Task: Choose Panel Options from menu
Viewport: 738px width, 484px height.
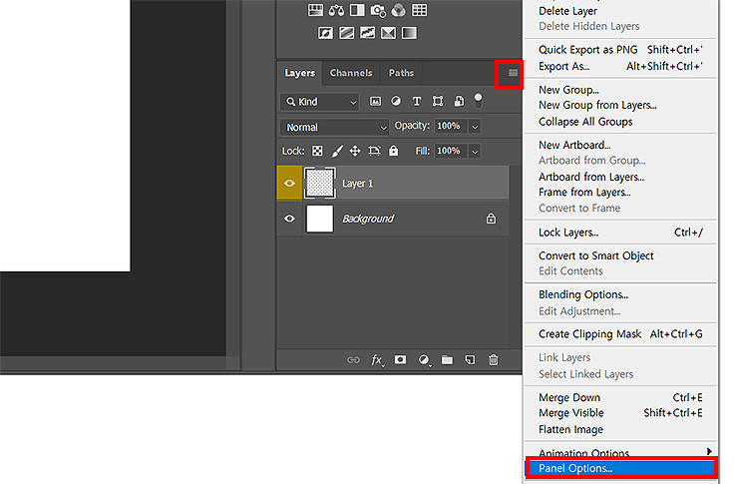Action: [620, 468]
